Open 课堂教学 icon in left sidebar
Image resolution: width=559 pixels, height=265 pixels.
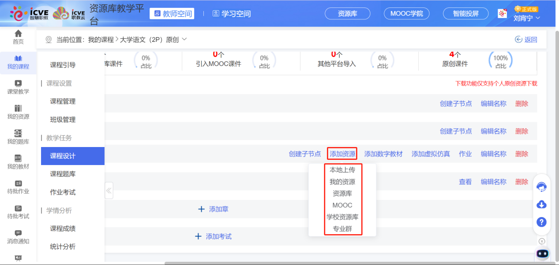(x=18, y=83)
